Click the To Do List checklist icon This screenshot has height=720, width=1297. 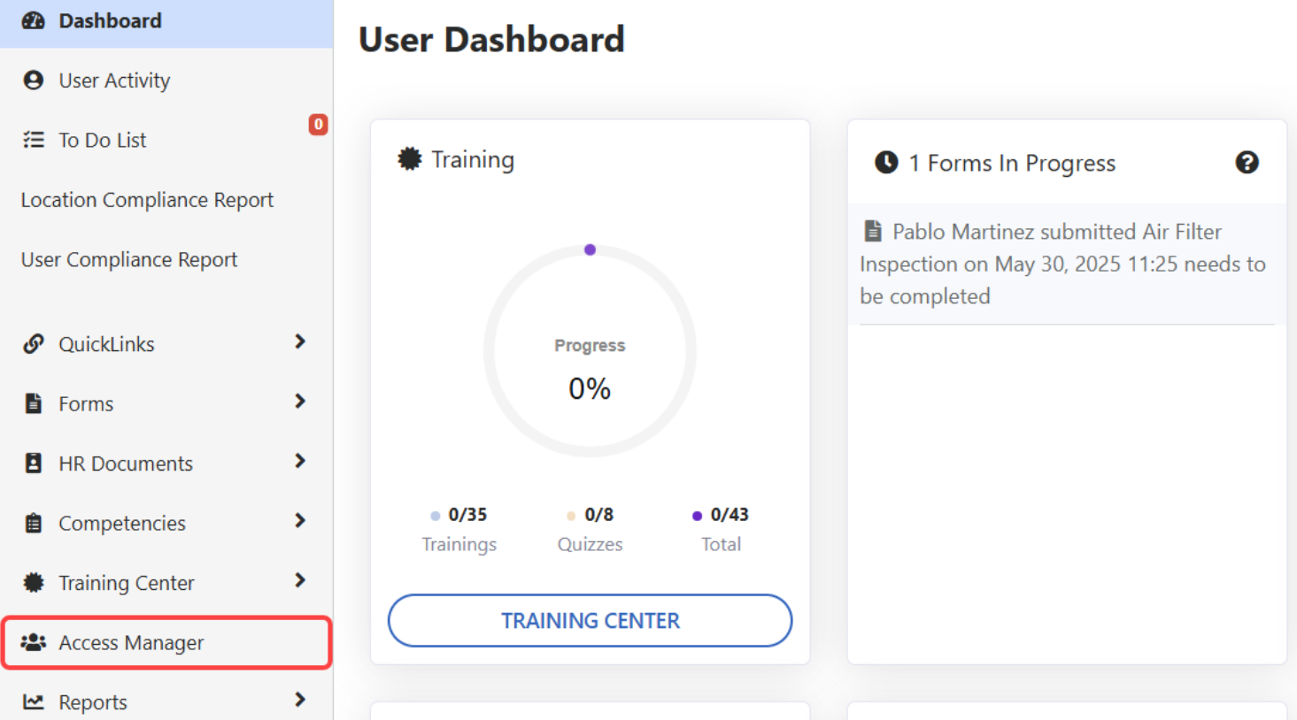point(34,140)
